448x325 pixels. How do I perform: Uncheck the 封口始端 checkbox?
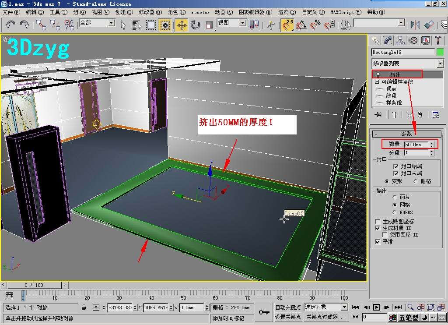click(x=396, y=166)
